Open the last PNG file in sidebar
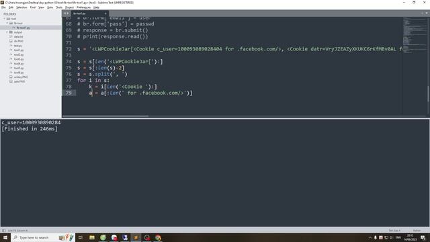430x242 pixels. 19,81
